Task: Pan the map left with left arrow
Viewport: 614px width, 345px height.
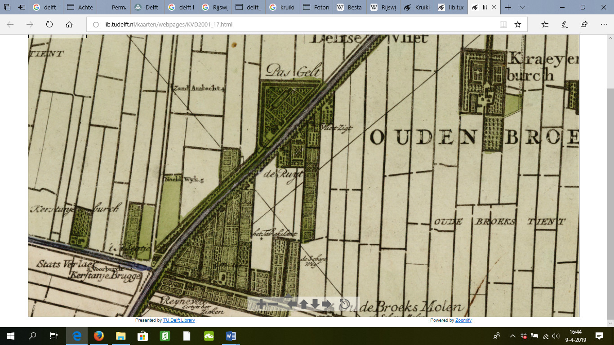Action: (x=293, y=305)
